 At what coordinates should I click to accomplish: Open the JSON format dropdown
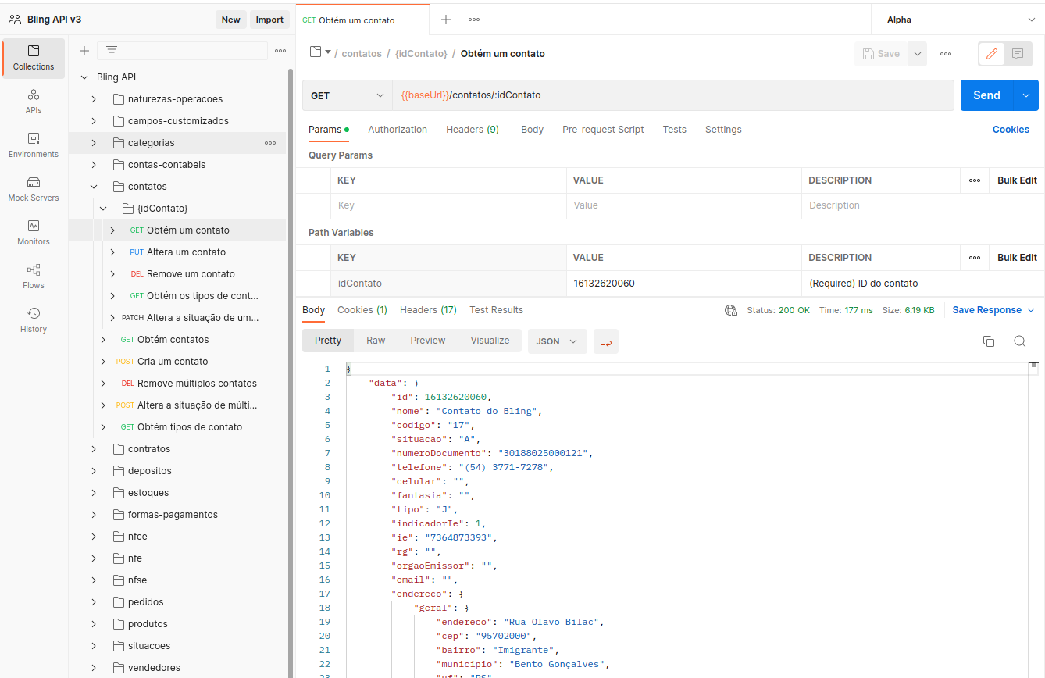tap(557, 341)
